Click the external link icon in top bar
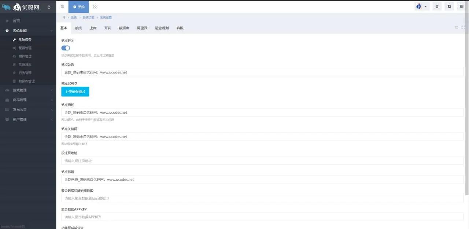The image size is (469, 229). click(x=449, y=7)
